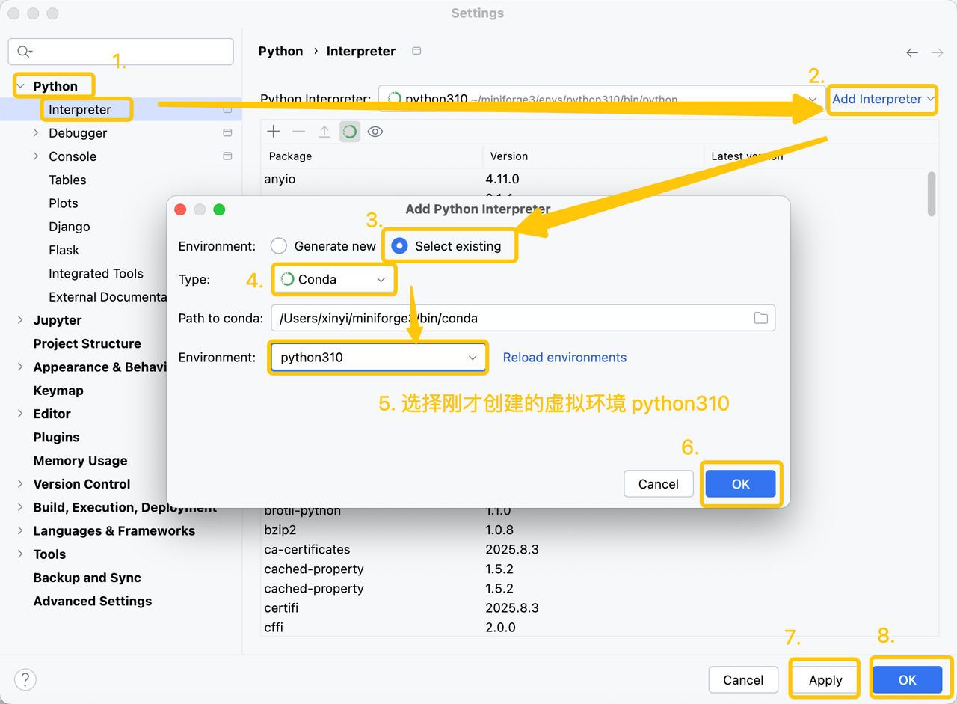The height and width of the screenshot is (704, 957).
Task: Click the help question mark icon
Action: coord(25,679)
